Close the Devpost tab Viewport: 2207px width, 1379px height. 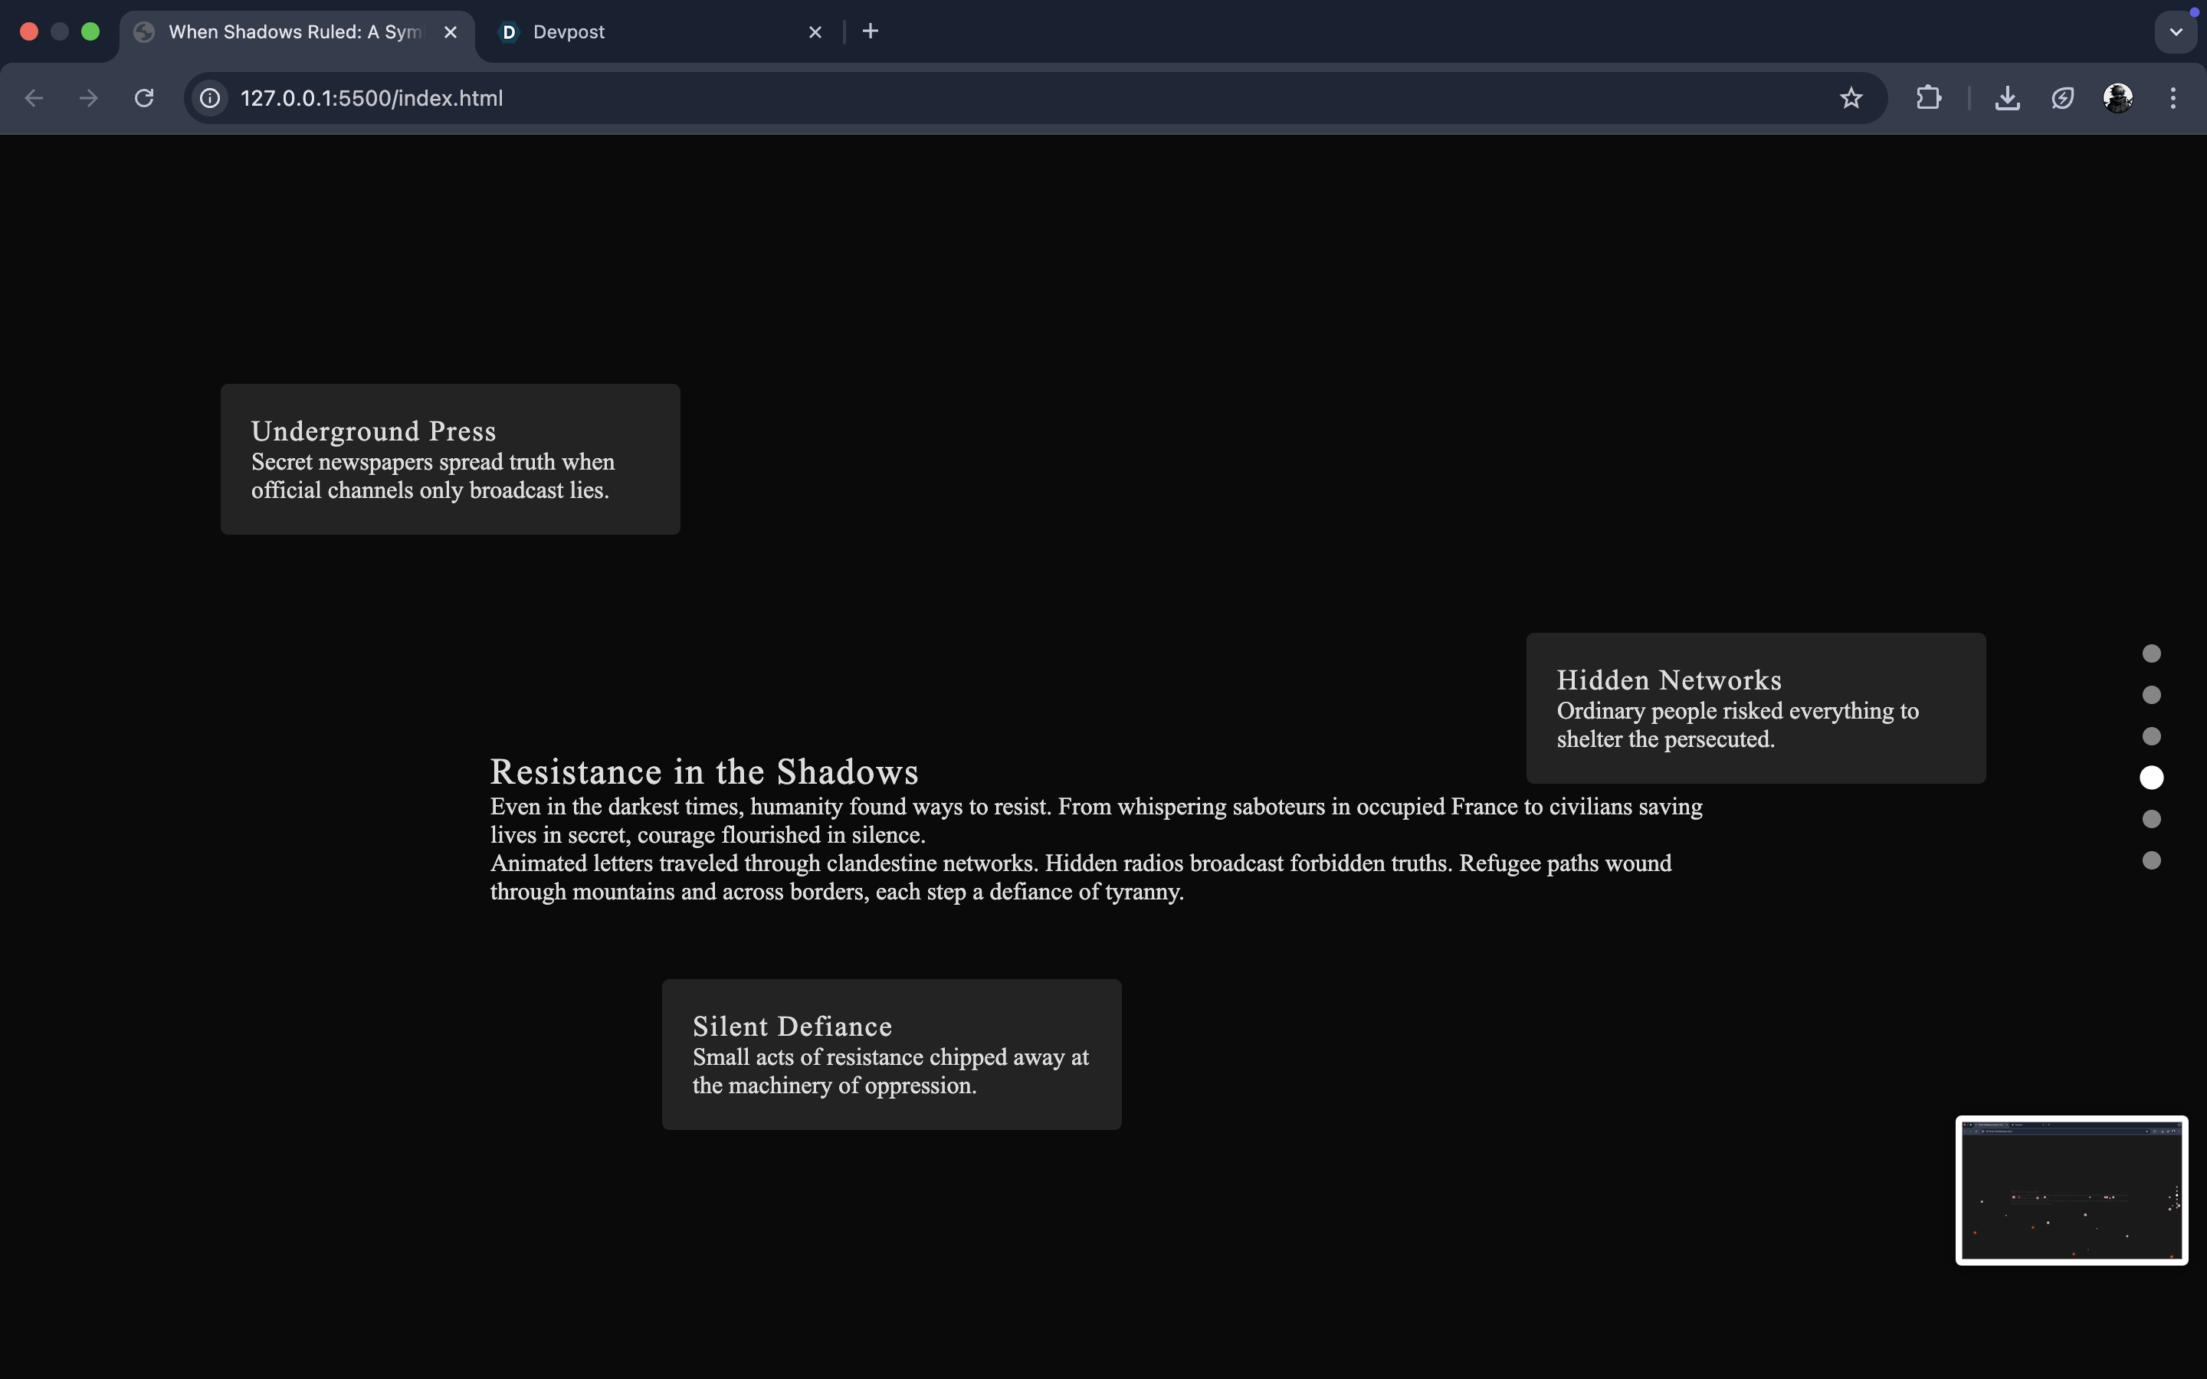(815, 32)
